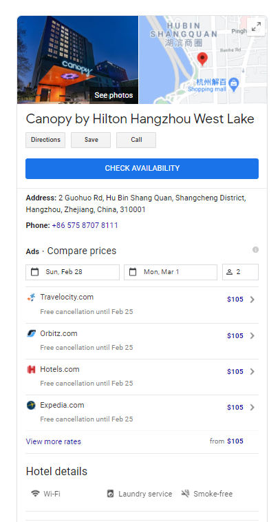280x522 pixels.
Task: Click the phone number +86 575 8707 8111
Action: click(85, 225)
